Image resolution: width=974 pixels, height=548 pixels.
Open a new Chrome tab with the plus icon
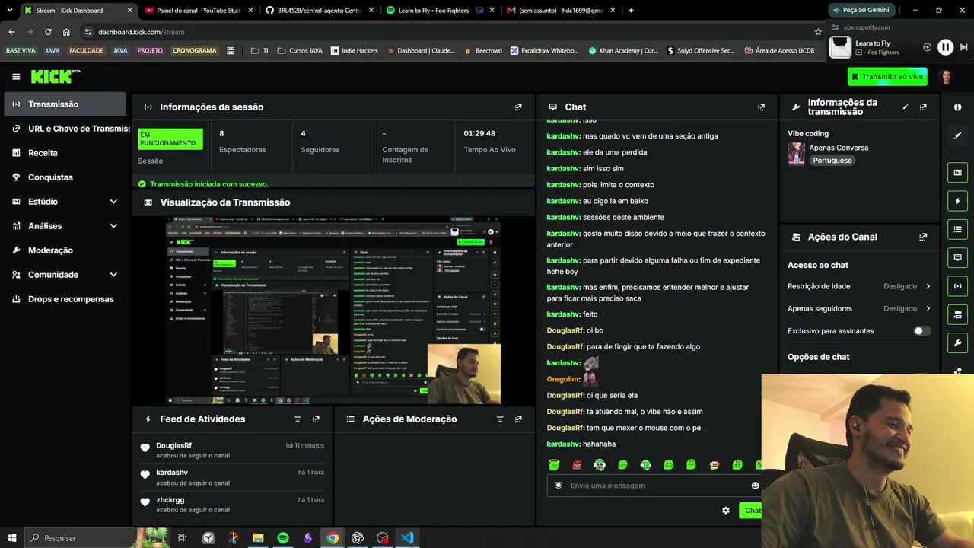tap(631, 10)
